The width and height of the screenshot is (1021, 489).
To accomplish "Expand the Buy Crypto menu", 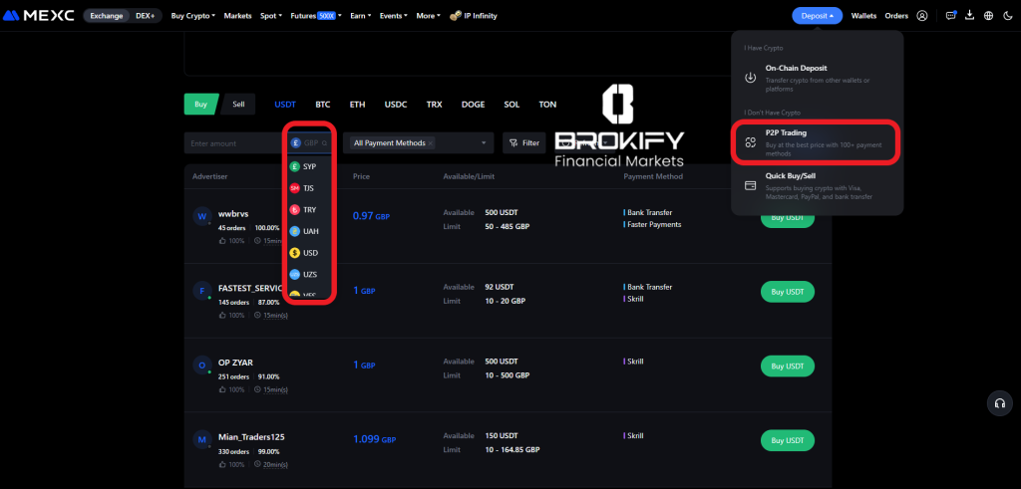I will (x=192, y=16).
